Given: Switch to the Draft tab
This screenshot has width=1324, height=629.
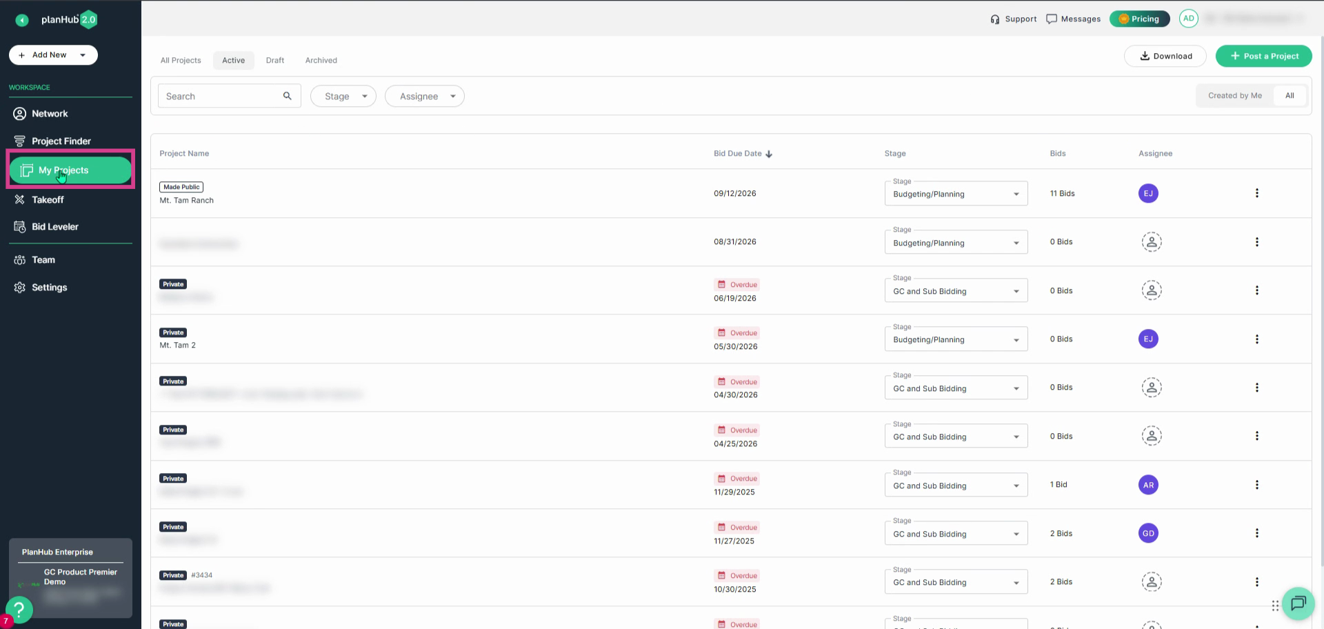Looking at the screenshot, I should pos(275,61).
